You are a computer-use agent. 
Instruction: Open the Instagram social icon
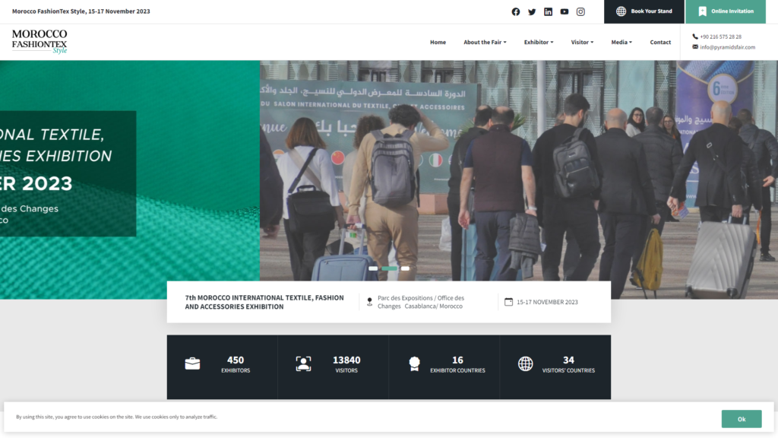(580, 11)
